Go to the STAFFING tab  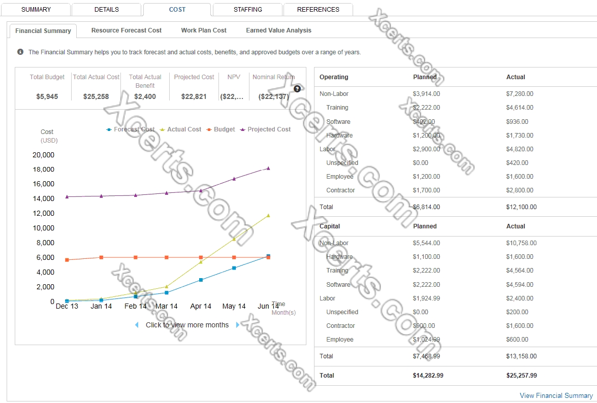248,10
